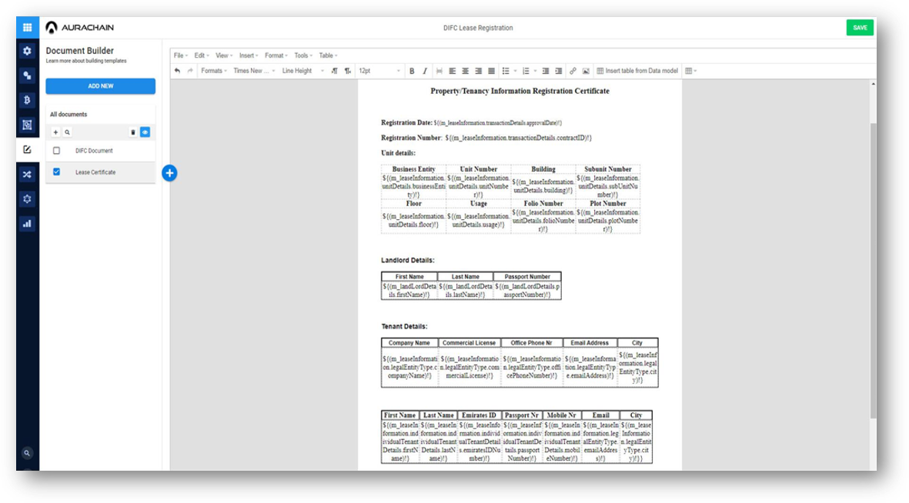Click the Bold formatting icon
The image size is (909, 503).
click(412, 71)
